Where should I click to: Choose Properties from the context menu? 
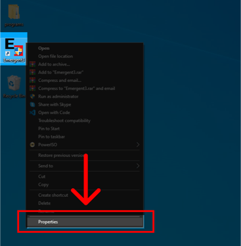click(x=85, y=222)
